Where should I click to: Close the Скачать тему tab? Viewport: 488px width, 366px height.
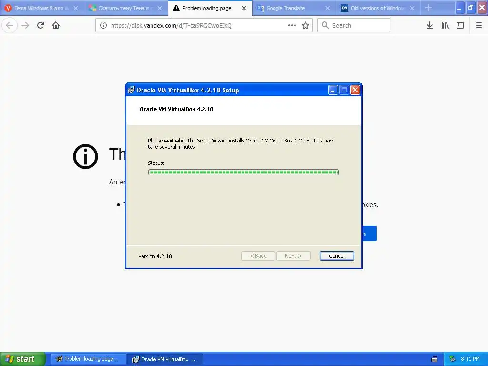(160, 8)
